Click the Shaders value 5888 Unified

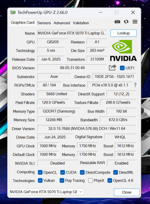(x=56, y=94)
